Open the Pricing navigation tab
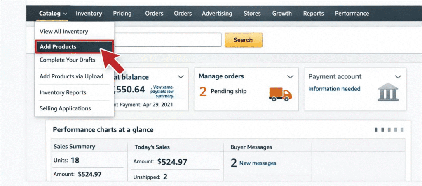Viewport: 422px width, 186px height. pyautogui.click(x=122, y=14)
